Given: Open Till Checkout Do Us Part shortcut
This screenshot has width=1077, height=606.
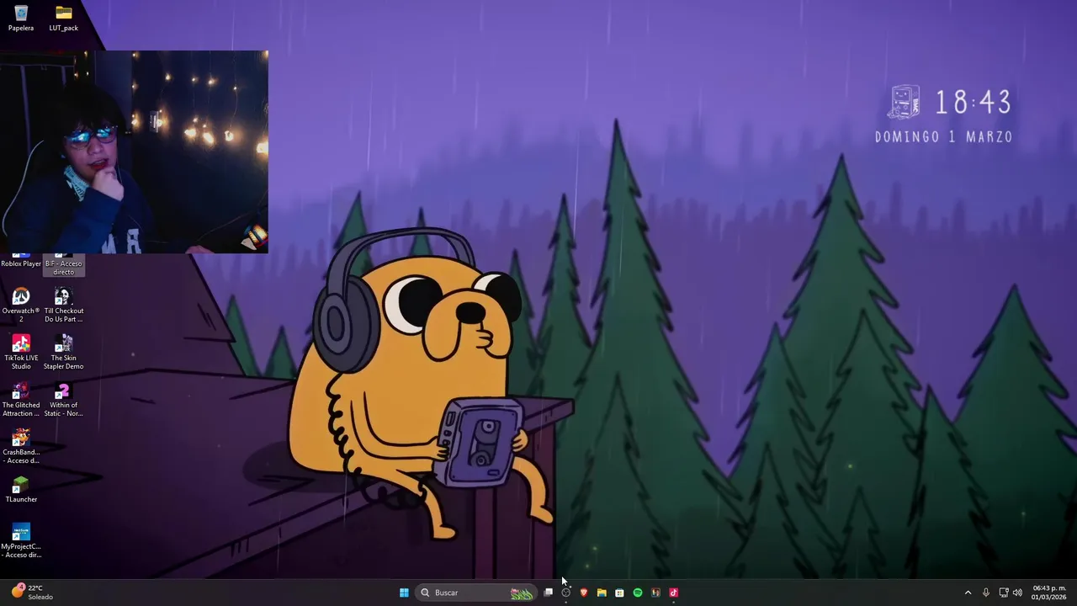Looking at the screenshot, I should point(64,305).
